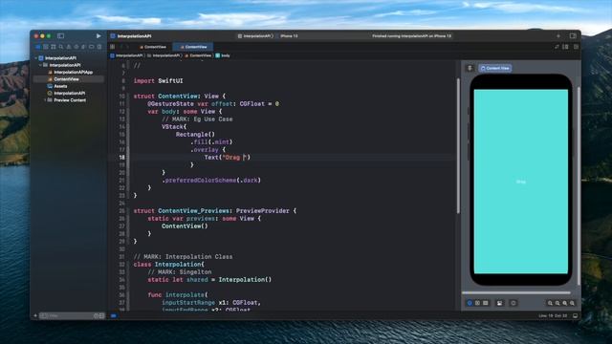
Task: Go back in editor history
Action: (x=121, y=47)
